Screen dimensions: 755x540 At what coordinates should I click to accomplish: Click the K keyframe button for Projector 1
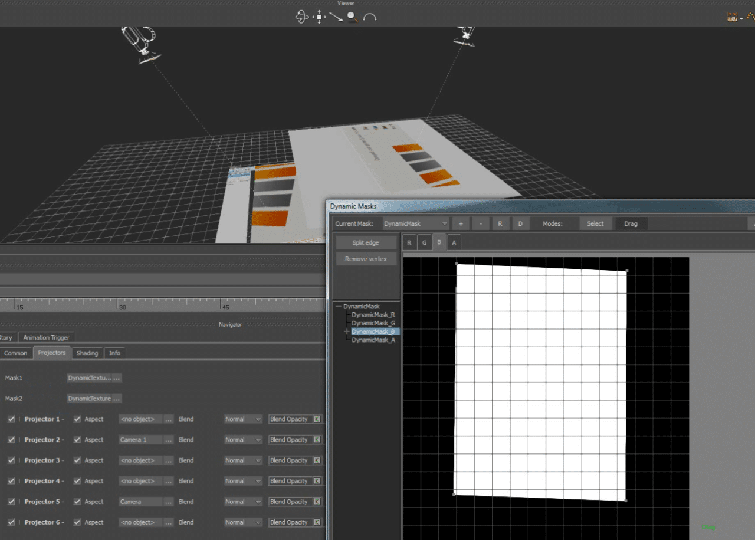317,419
